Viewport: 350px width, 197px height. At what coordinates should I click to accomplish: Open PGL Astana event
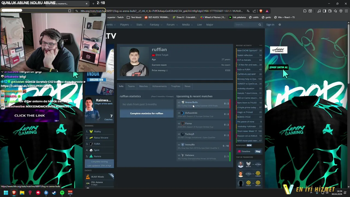tap(99, 183)
